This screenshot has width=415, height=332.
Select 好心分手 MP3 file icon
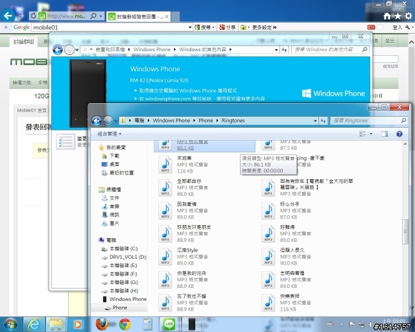pyautogui.click(x=268, y=211)
